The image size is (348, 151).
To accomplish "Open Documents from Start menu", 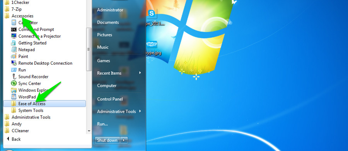I will tap(108, 22).
